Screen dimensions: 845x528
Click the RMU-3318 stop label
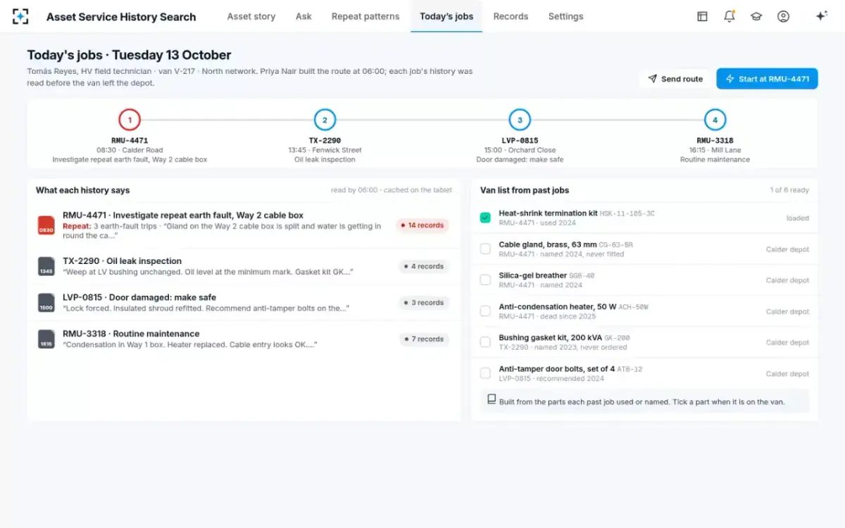715,140
